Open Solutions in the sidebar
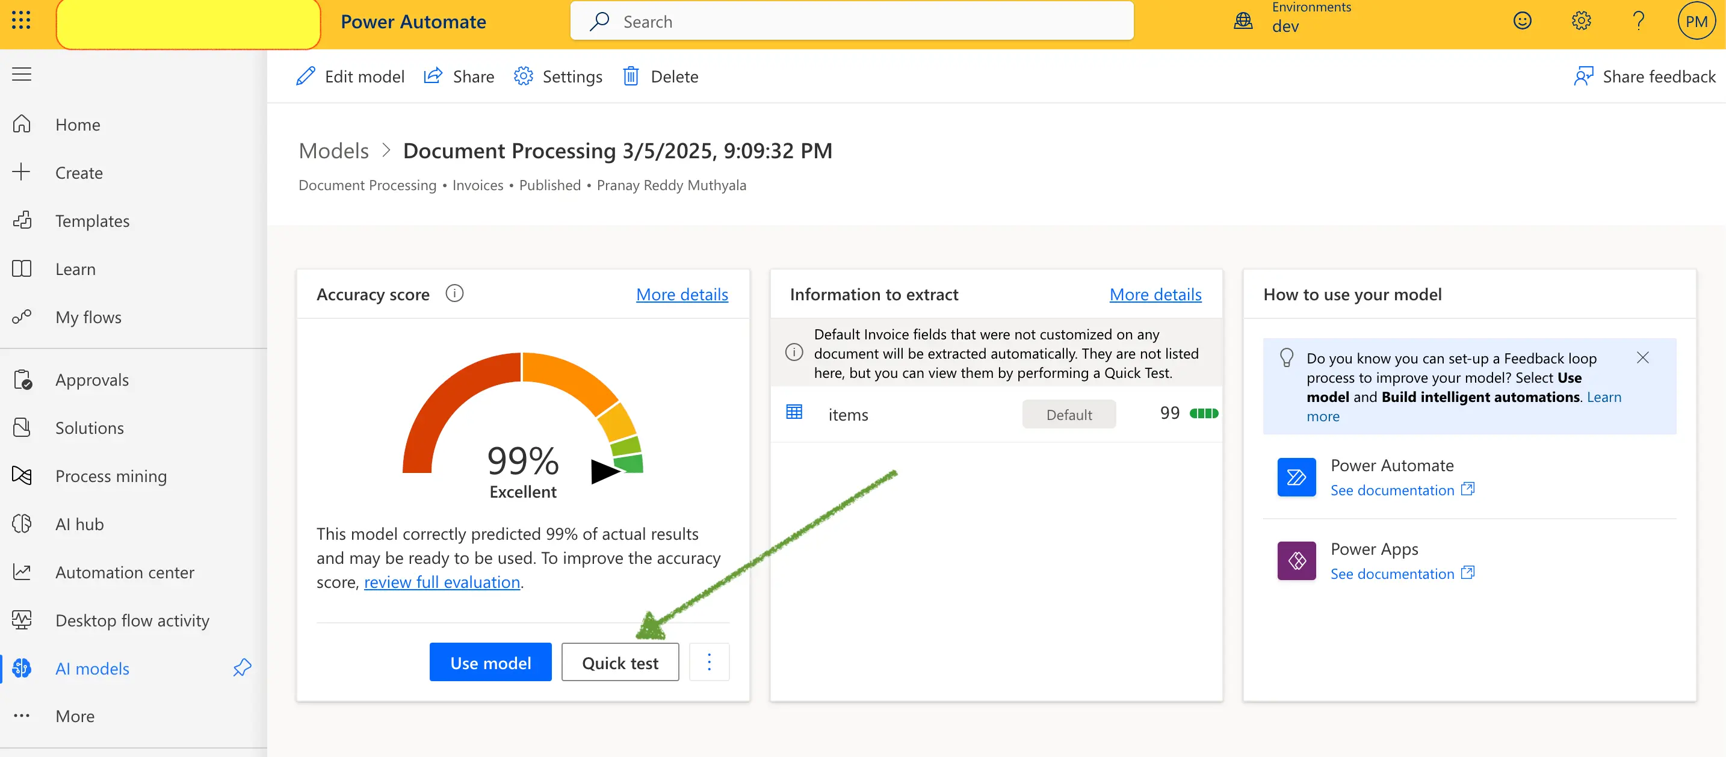The width and height of the screenshot is (1726, 757). point(89,428)
